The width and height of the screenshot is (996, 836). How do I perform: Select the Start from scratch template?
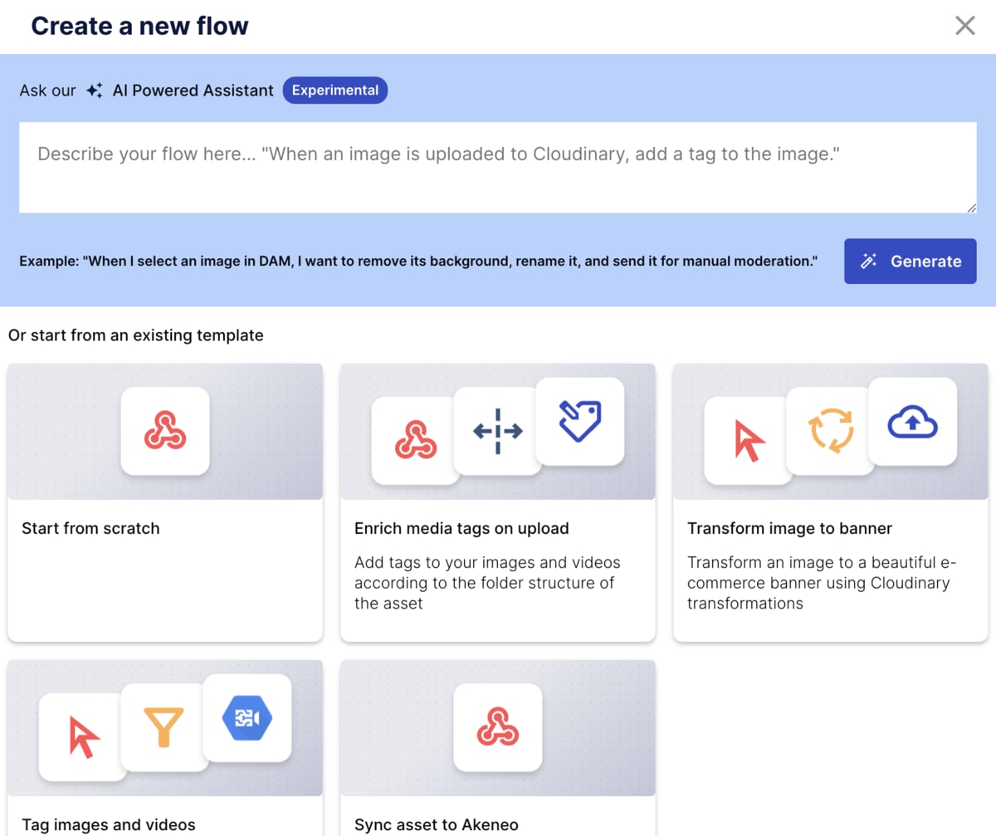point(164,528)
